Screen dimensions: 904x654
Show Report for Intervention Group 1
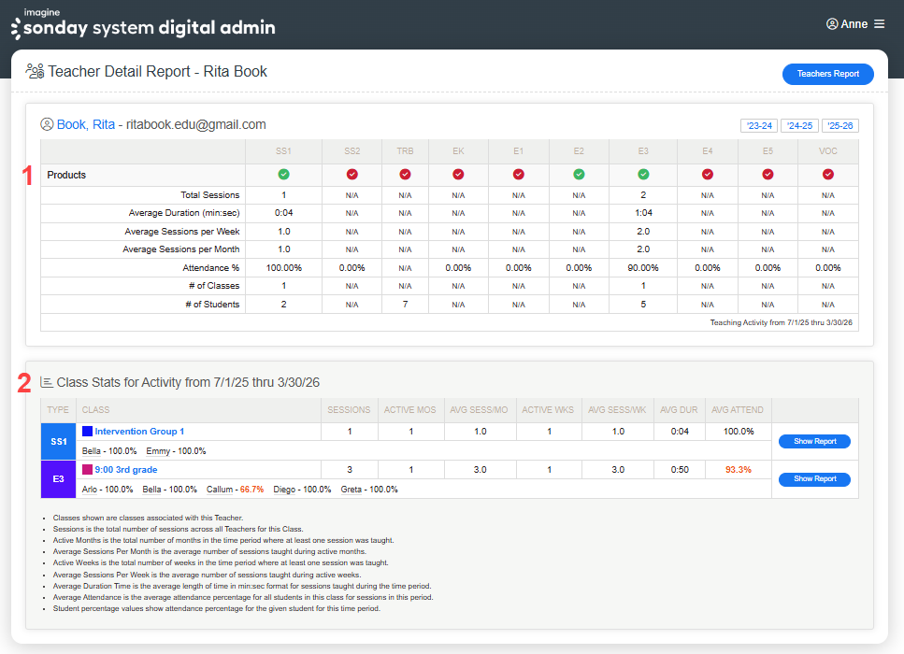[x=814, y=441]
